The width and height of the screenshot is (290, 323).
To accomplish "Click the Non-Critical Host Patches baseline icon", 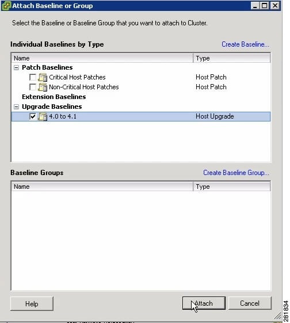I will 43,87.
